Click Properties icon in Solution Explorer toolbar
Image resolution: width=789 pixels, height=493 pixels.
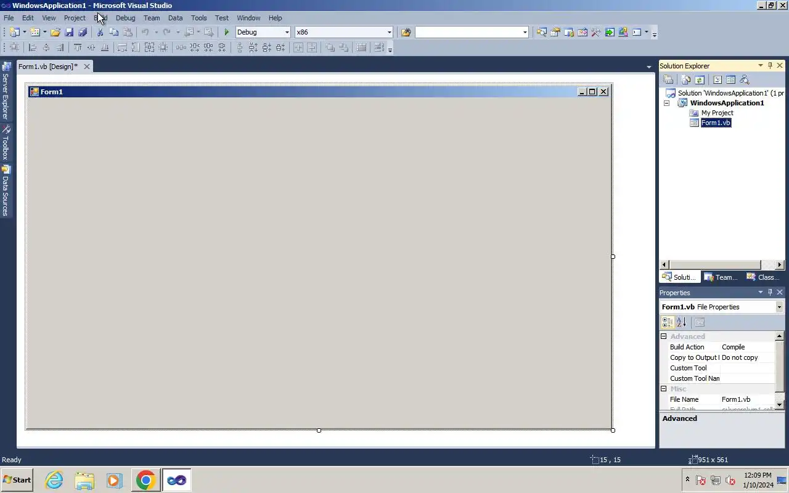click(668, 79)
